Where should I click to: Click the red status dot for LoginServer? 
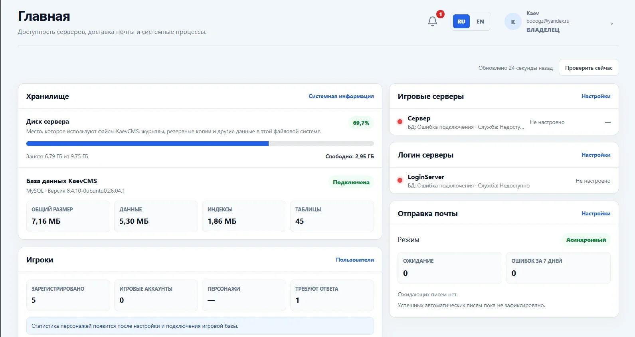[x=400, y=180]
